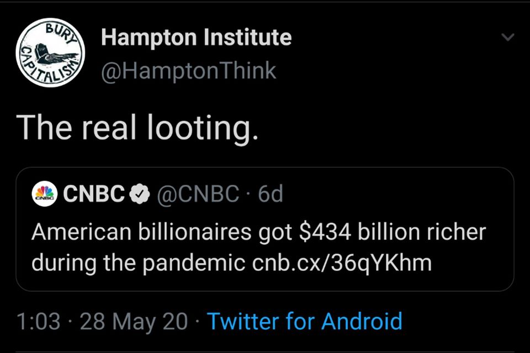Expand the tweet options chevron
Viewport: 530px width, 353px height.
(x=507, y=38)
